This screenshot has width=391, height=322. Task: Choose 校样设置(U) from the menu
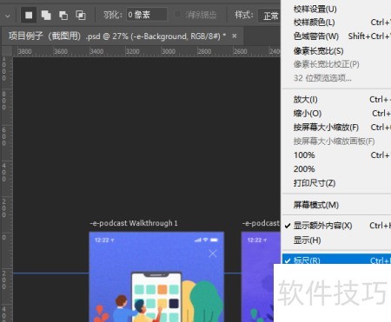click(336, 9)
